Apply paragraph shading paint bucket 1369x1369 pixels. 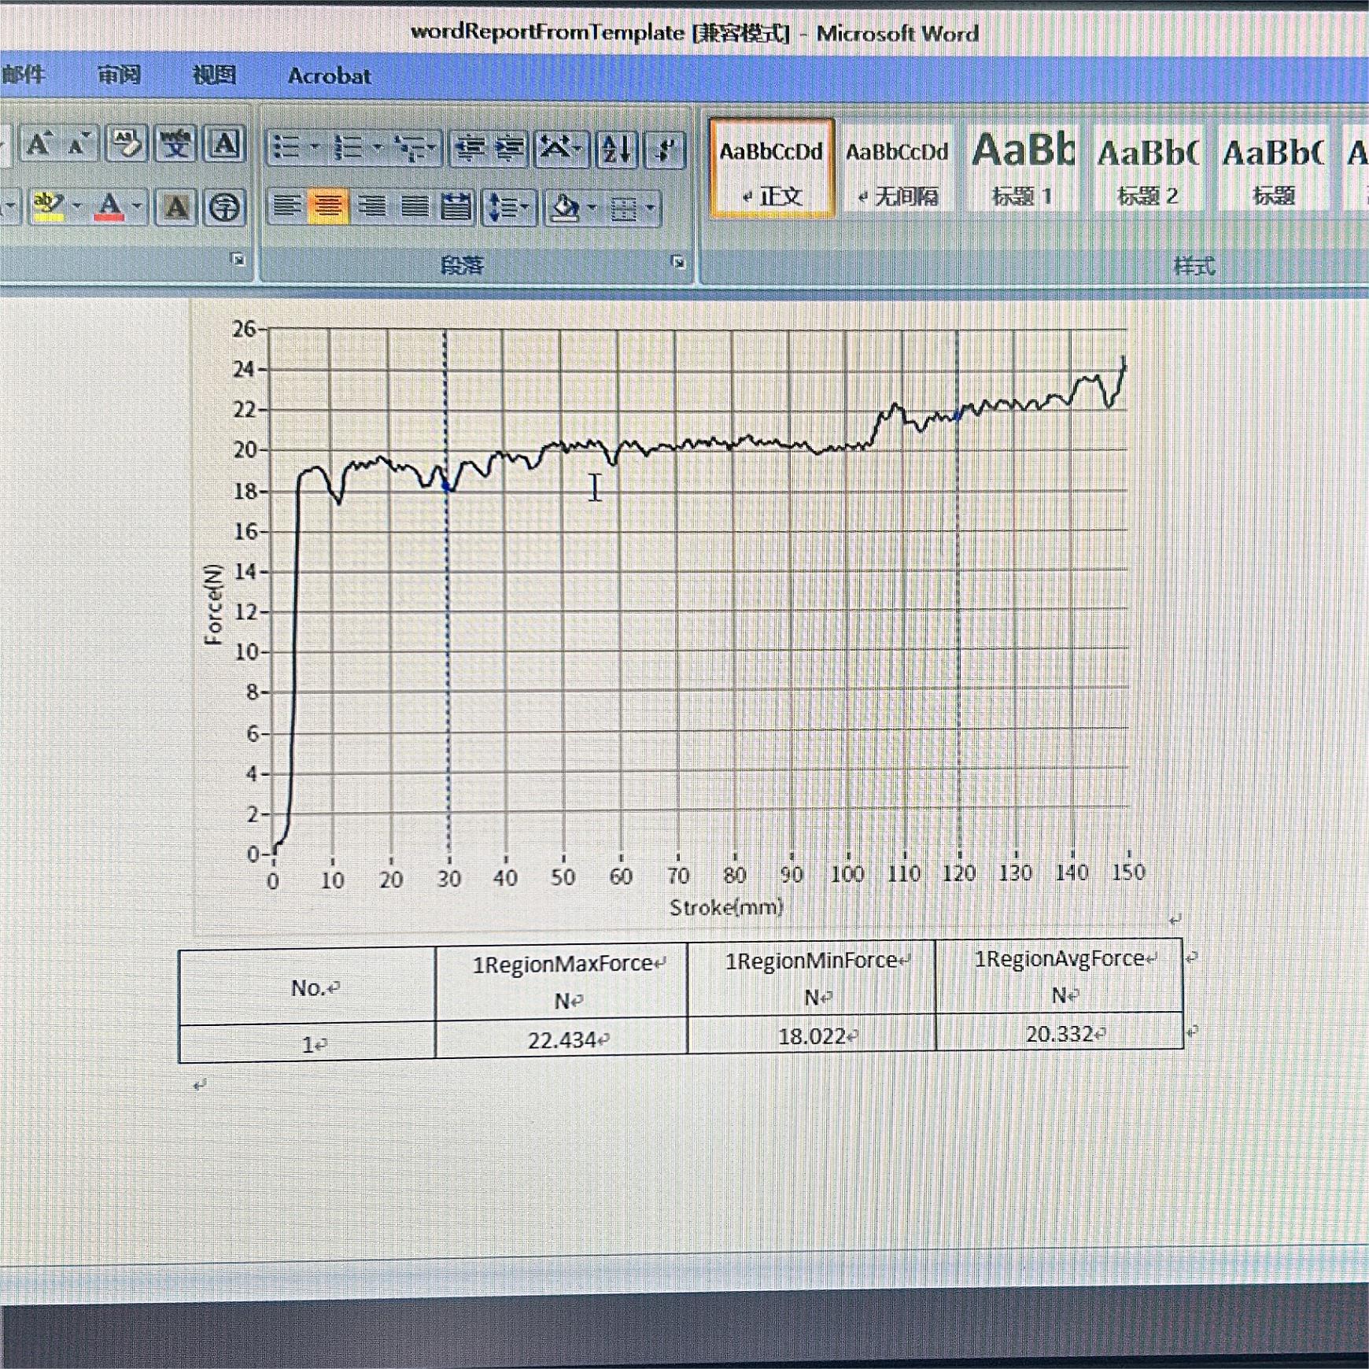565,209
